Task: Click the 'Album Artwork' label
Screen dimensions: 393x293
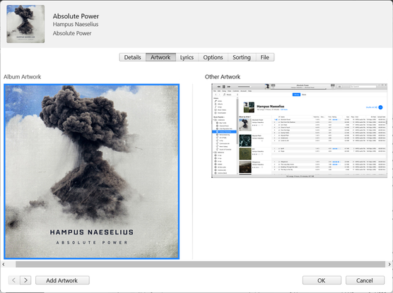Action: (x=23, y=77)
